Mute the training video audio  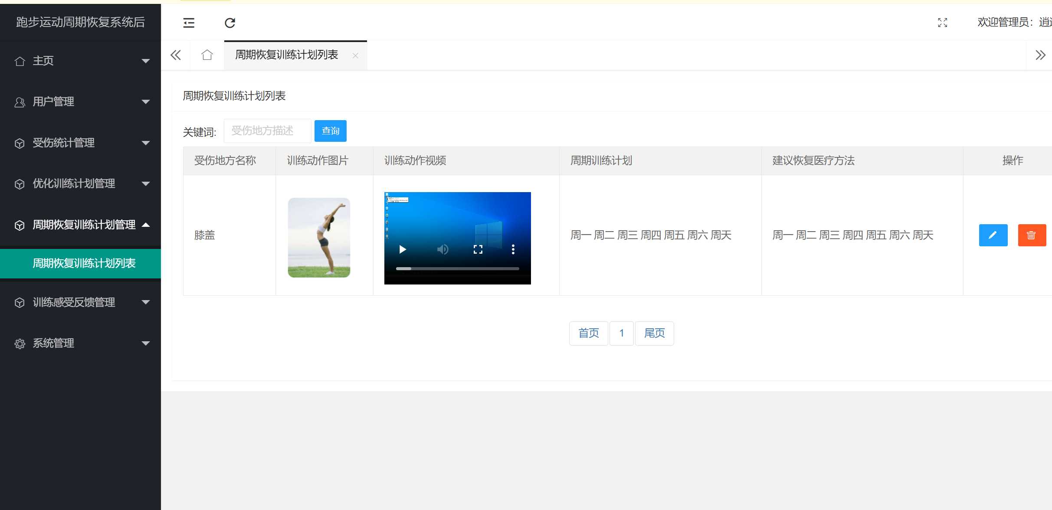443,249
